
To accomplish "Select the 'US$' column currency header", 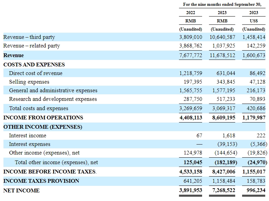I will (253, 21).
